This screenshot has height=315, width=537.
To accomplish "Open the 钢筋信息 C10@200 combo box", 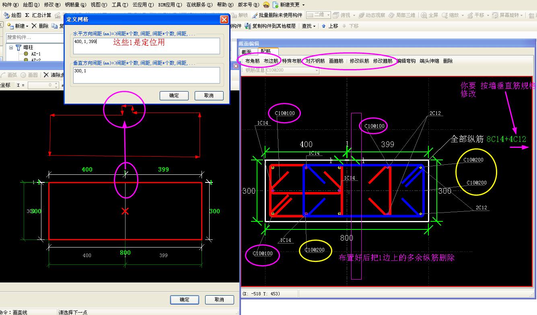I will coord(292,70).
